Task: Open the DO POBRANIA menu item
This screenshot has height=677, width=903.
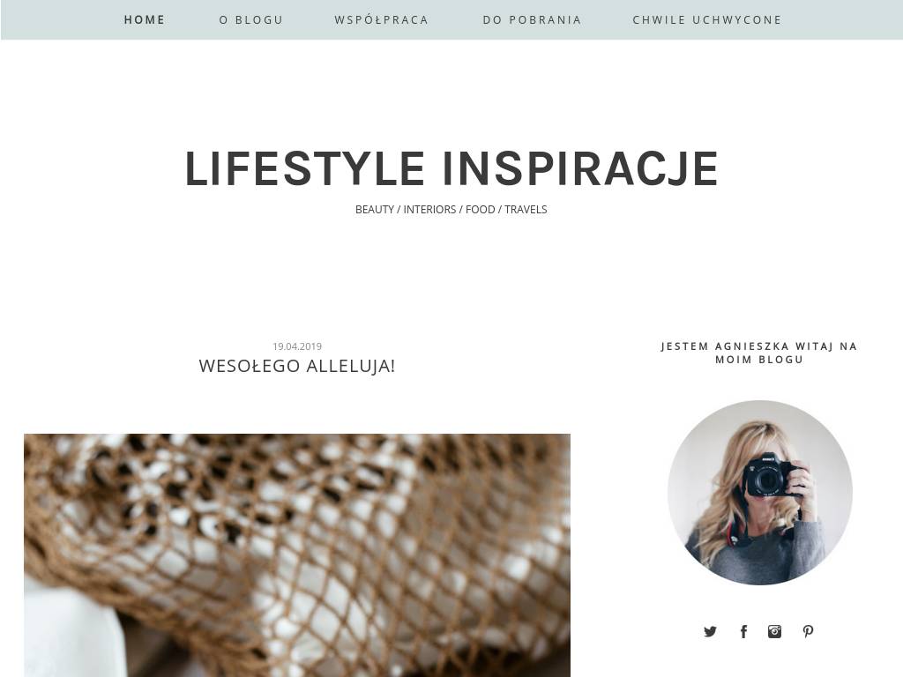Action: coord(532,19)
